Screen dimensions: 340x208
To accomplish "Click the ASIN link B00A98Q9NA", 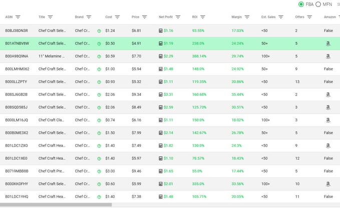I will tap(17, 56).
